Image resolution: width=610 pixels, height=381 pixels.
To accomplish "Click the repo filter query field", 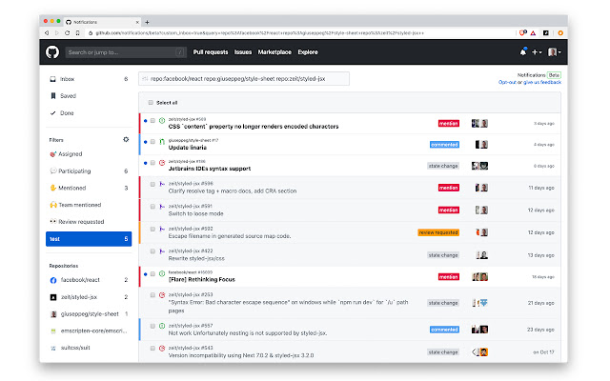I will point(244,79).
